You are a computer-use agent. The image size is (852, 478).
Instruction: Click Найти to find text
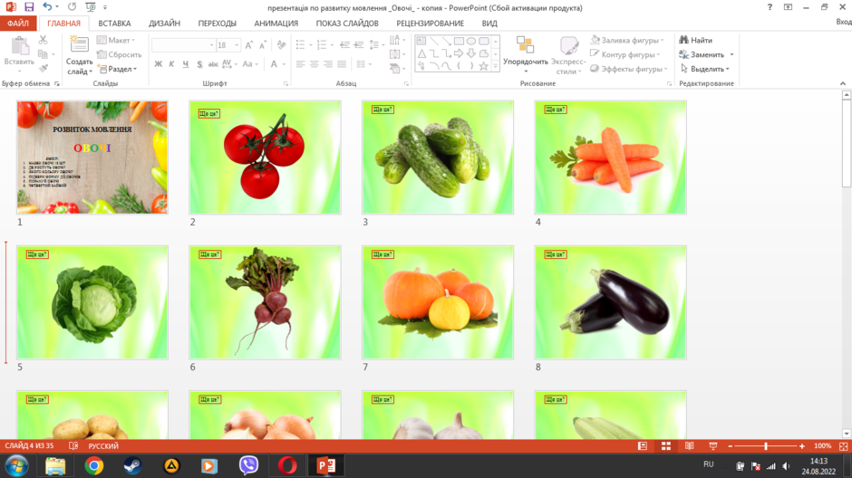(x=696, y=40)
